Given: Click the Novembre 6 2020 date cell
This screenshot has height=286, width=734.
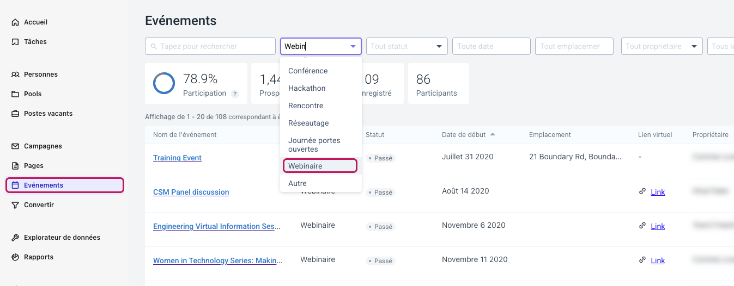Looking at the screenshot, I should tap(474, 225).
